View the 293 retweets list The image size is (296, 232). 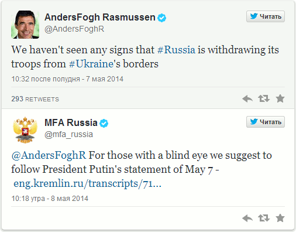[x=35, y=99]
